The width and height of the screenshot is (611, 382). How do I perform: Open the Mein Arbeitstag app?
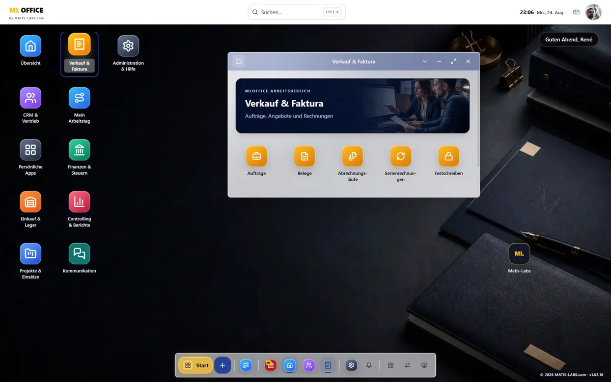tap(79, 98)
